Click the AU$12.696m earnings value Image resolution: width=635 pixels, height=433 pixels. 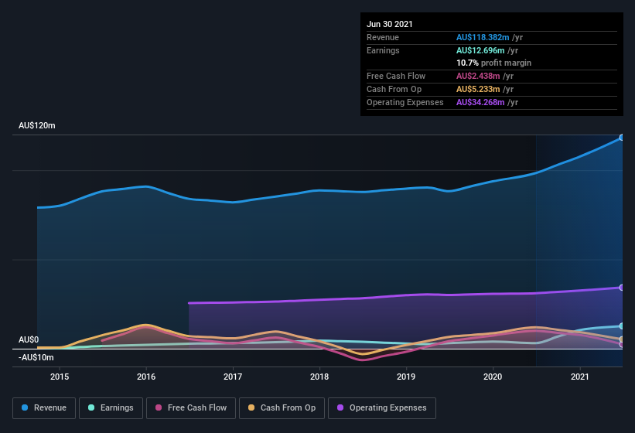pos(480,50)
